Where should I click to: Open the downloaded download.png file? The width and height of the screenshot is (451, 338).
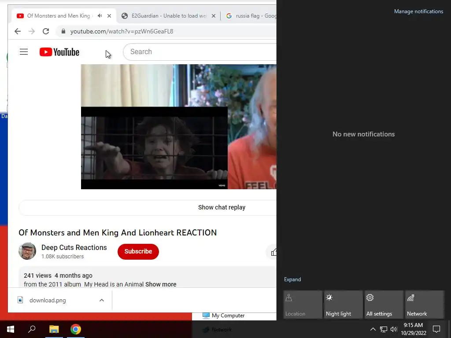click(x=48, y=300)
